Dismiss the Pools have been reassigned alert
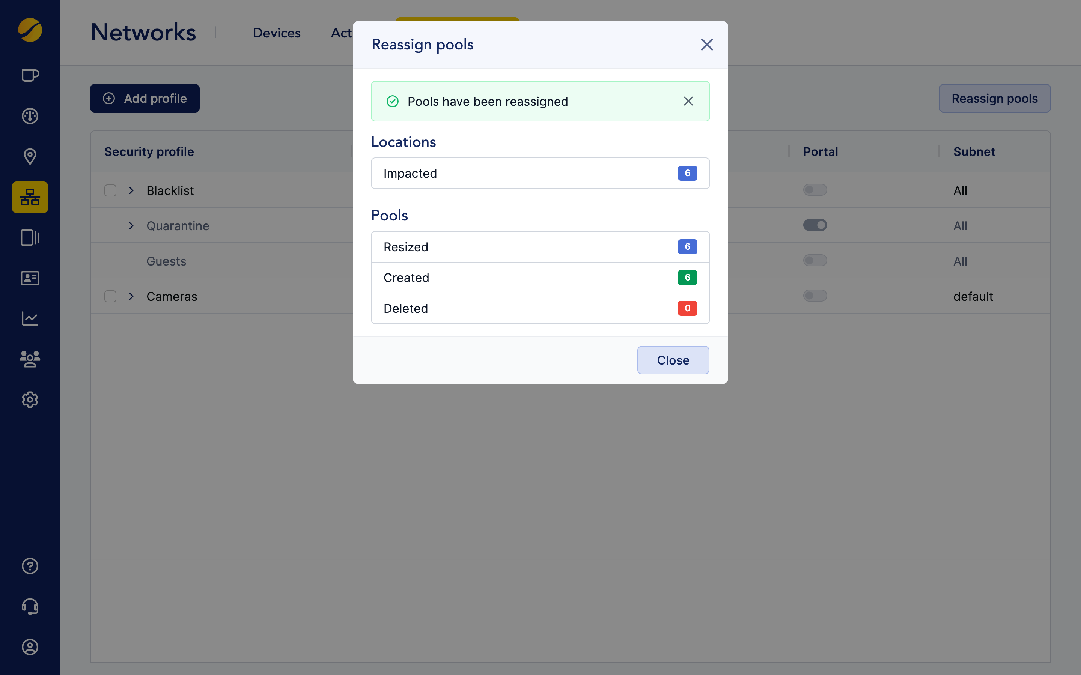This screenshot has width=1081, height=675. (688, 101)
